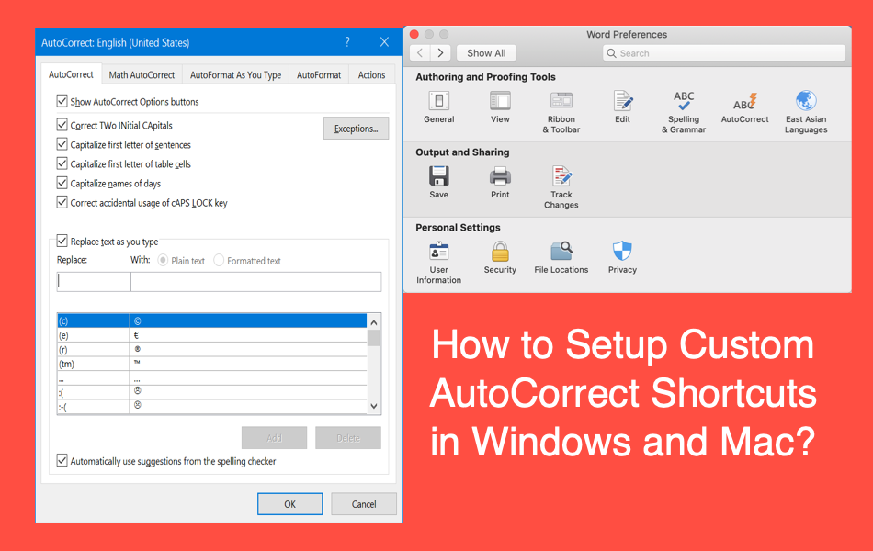Select Formatted text radio button

pos(219,260)
